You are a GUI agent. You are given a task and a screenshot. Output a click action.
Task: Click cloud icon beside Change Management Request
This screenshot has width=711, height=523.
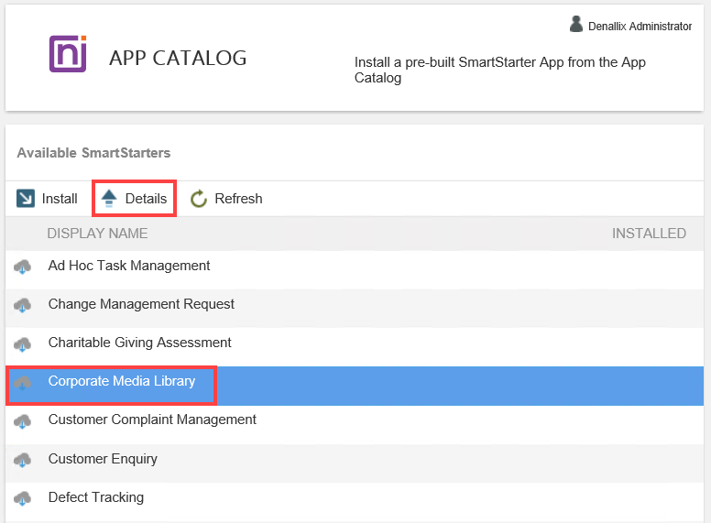pos(23,305)
